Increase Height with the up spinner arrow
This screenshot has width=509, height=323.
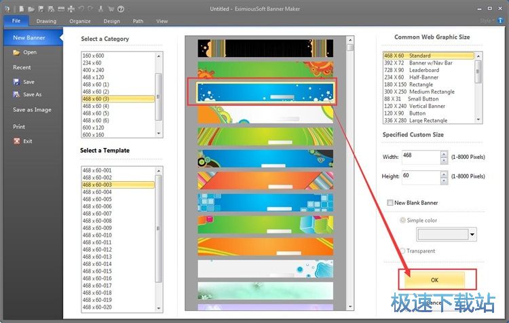click(444, 174)
